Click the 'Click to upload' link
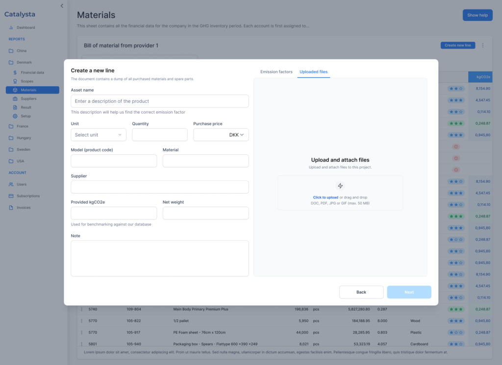This screenshot has height=365, width=502. click(326, 197)
